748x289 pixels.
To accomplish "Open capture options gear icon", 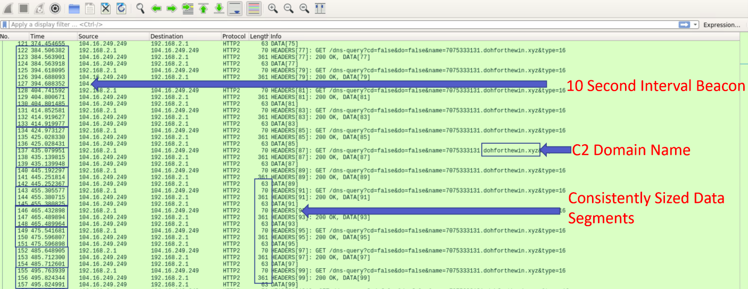I will click(x=55, y=8).
